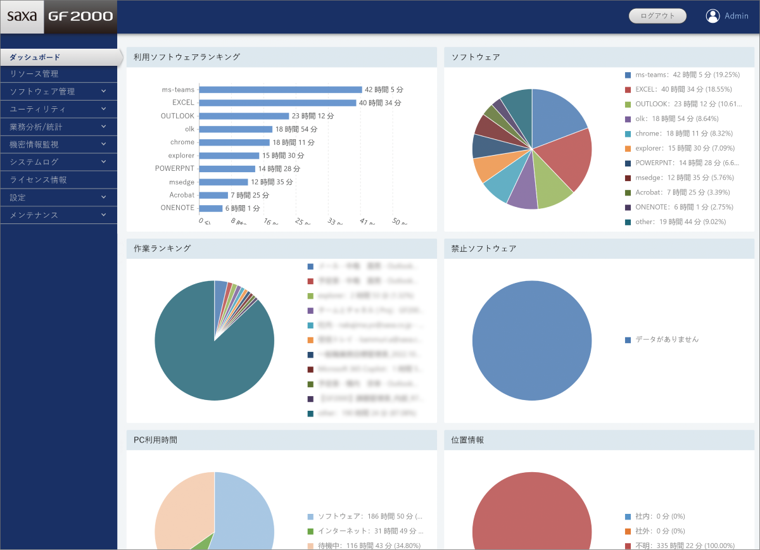
Task: Click the 禁止ソフトウェア pie chart
Action: 532,341
